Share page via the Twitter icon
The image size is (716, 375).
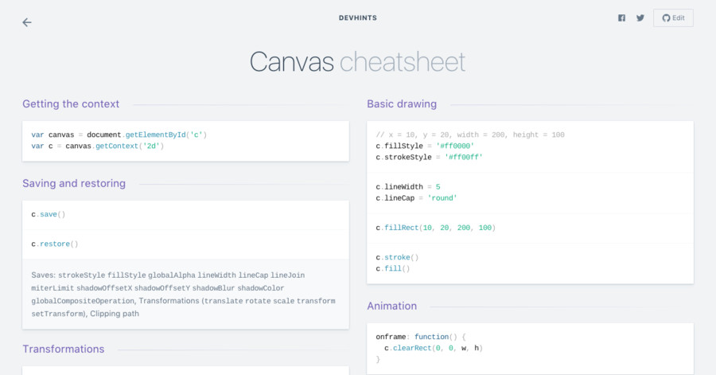[x=640, y=18]
